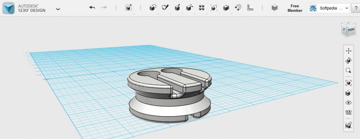The height and width of the screenshot is (139, 360).
Task: Open the Primitives menu
Action: point(153,8)
